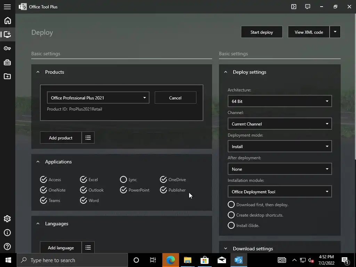Open the Toolbox briefcase icon

click(7, 62)
